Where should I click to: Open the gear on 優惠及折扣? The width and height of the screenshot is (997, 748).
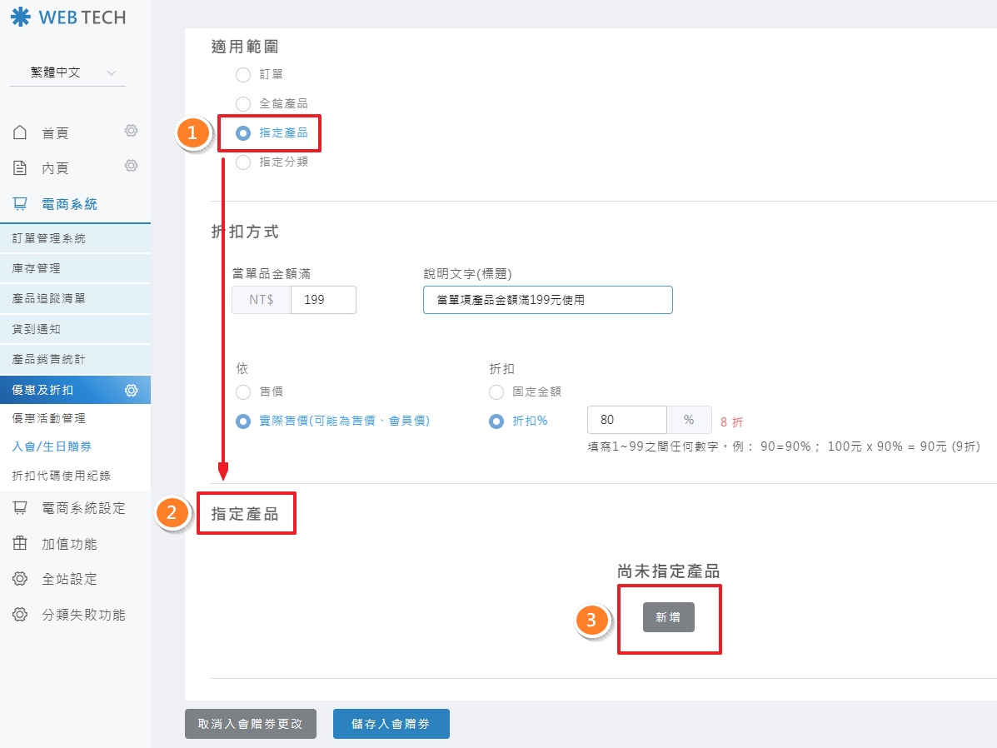[131, 390]
